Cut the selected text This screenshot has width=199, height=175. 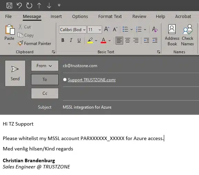[x=24, y=27]
